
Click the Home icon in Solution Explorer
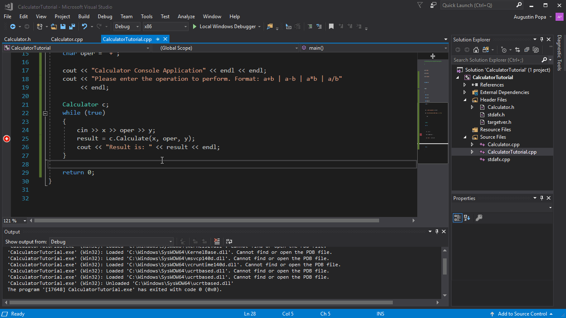pos(477,49)
